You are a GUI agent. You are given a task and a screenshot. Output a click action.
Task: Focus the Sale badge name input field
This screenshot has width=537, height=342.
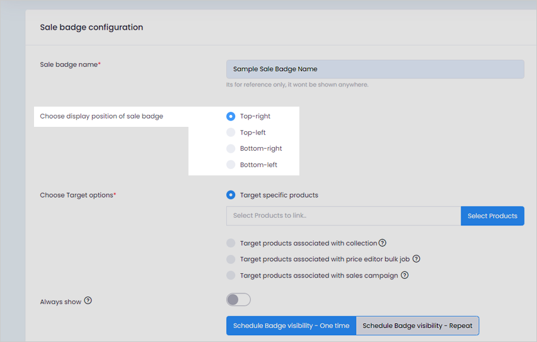(x=375, y=69)
